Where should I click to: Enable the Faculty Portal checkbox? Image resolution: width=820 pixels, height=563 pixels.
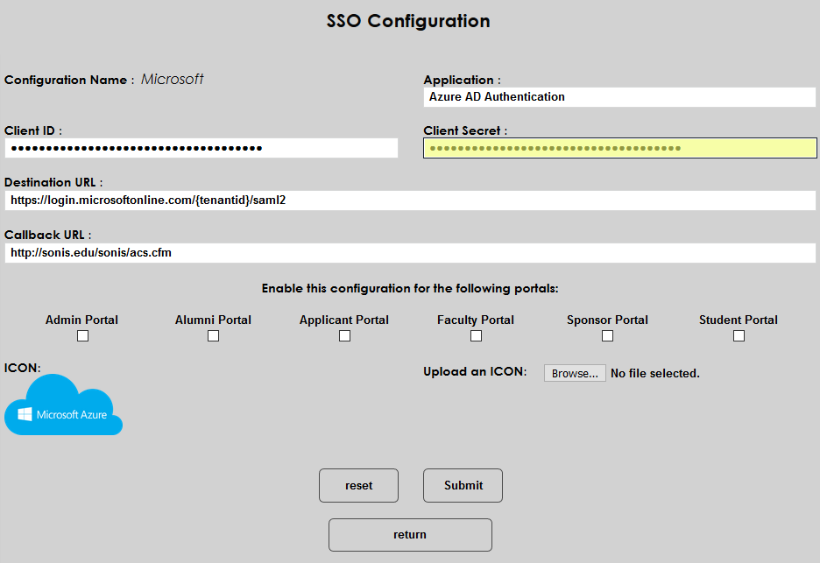pyautogui.click(x=476, y=336)
